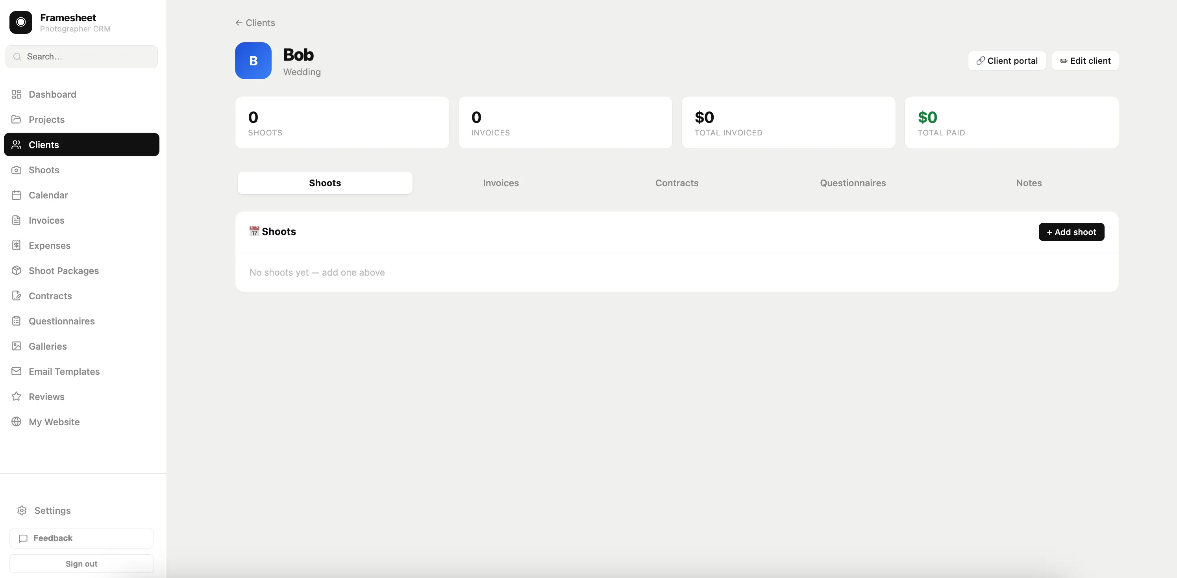Click the Questionnaires clipboard icon
Viewport: 1177px width, 578px height.
pyautogui.click(x=17, y=321)
